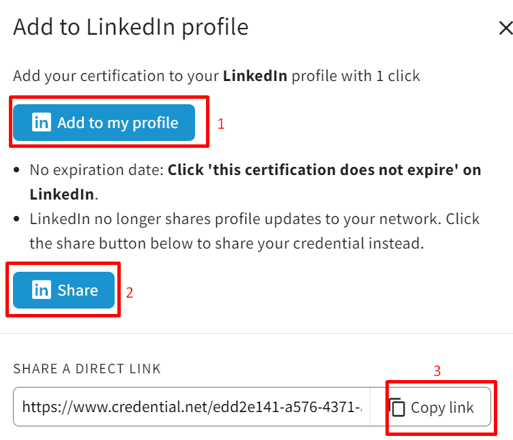Click the Copy link button

click(430, 407)
